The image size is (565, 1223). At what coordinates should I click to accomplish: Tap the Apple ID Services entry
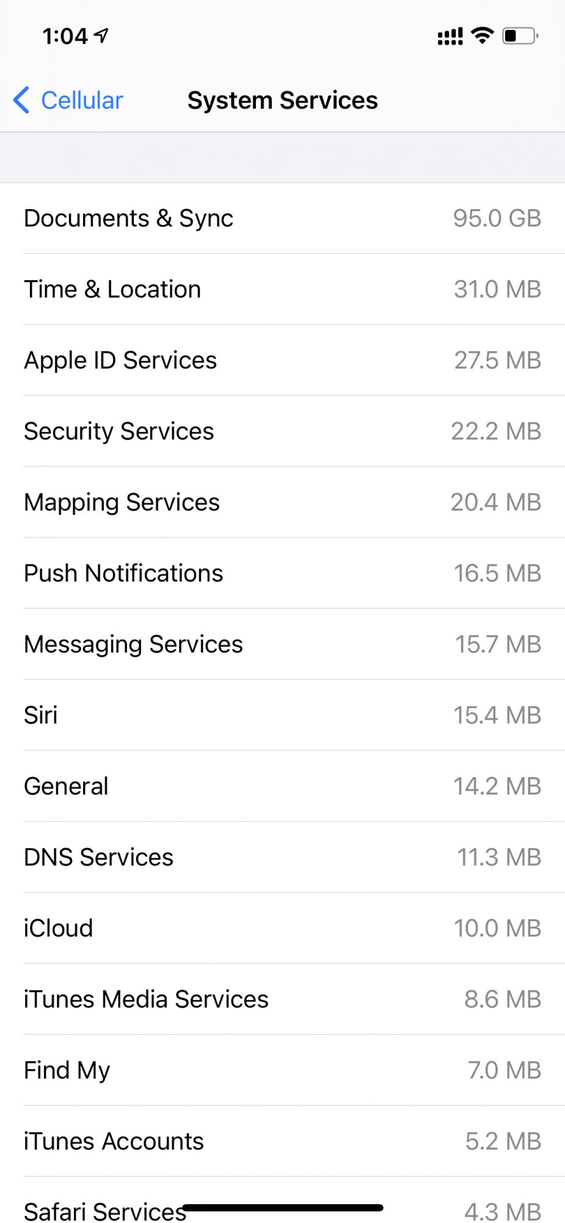point(282,360)
